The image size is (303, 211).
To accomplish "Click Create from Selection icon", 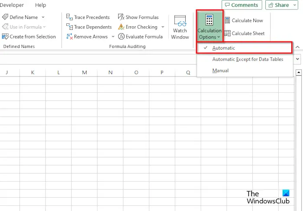I will point(5,36).
